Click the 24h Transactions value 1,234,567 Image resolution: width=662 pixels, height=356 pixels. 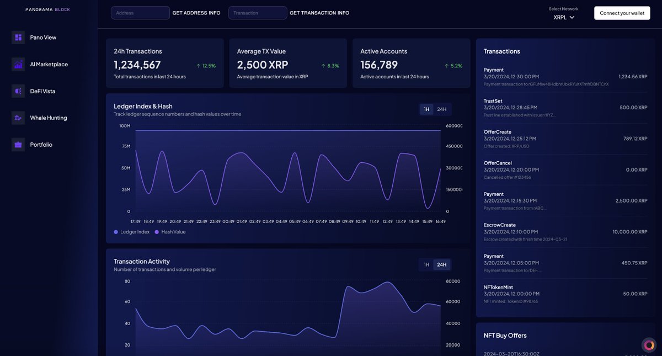click(137, 65)
